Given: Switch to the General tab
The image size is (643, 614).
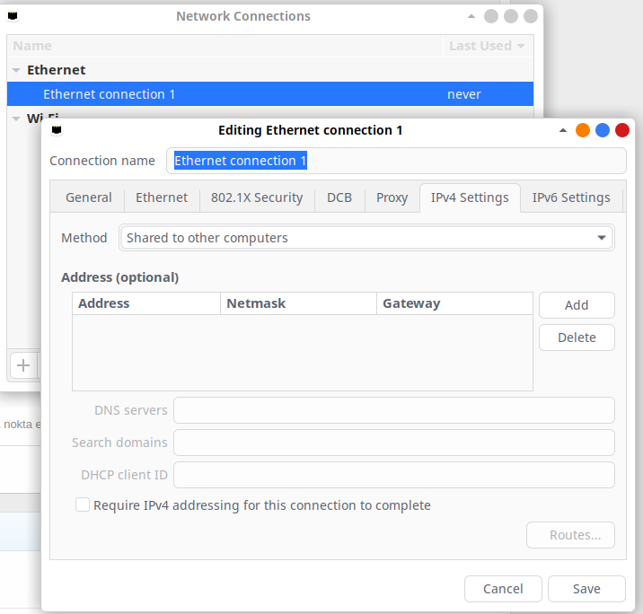Looking at the screenshot, I should coord(89,197).
